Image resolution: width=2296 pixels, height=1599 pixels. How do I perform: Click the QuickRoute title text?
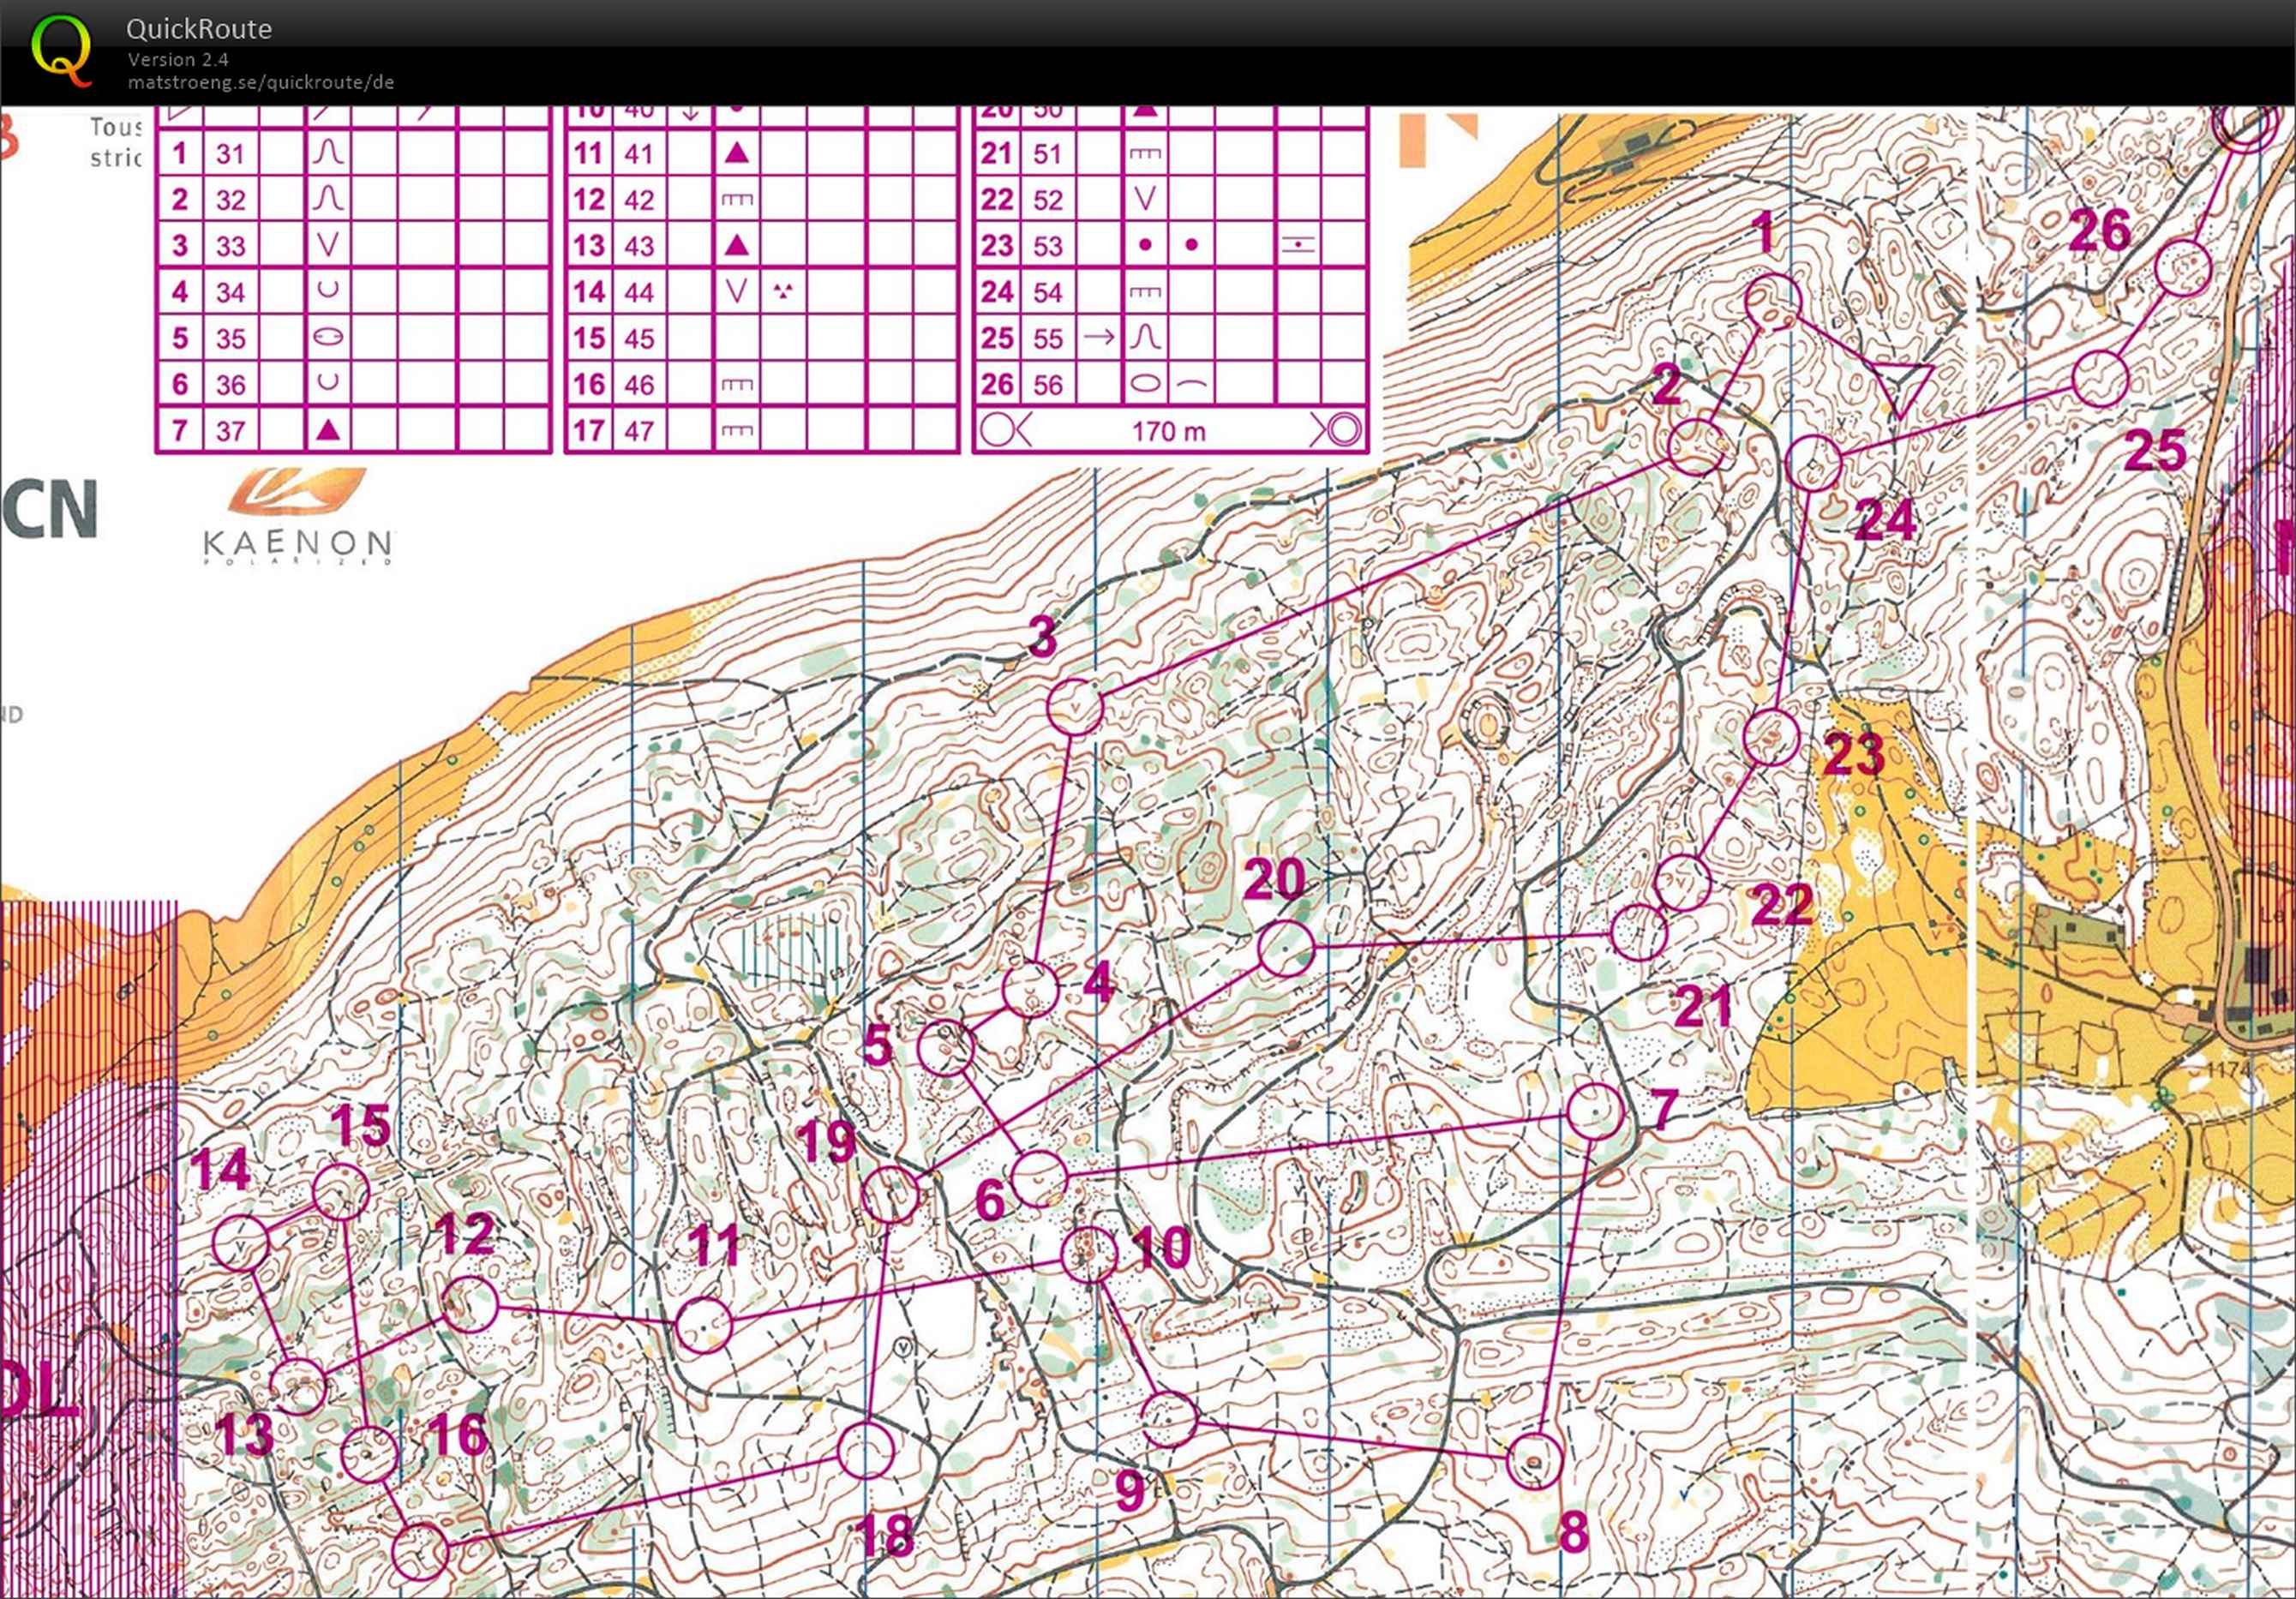tap(199, 29)
